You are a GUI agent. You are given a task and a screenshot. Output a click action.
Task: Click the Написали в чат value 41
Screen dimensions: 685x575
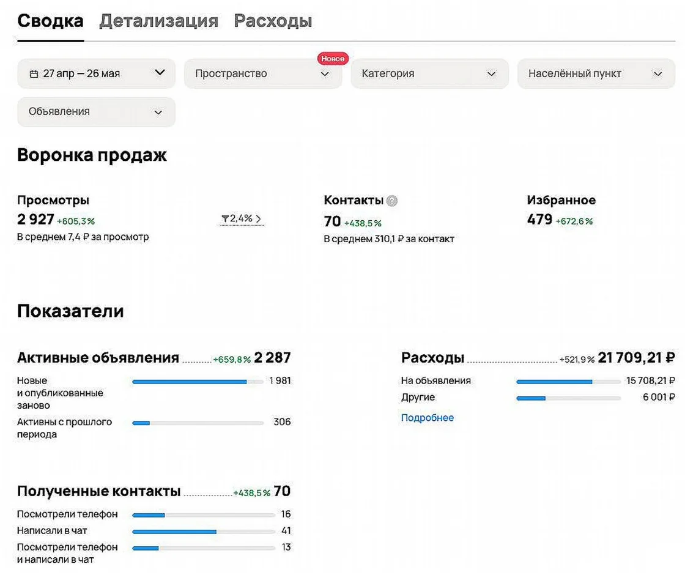coord(286,531)
